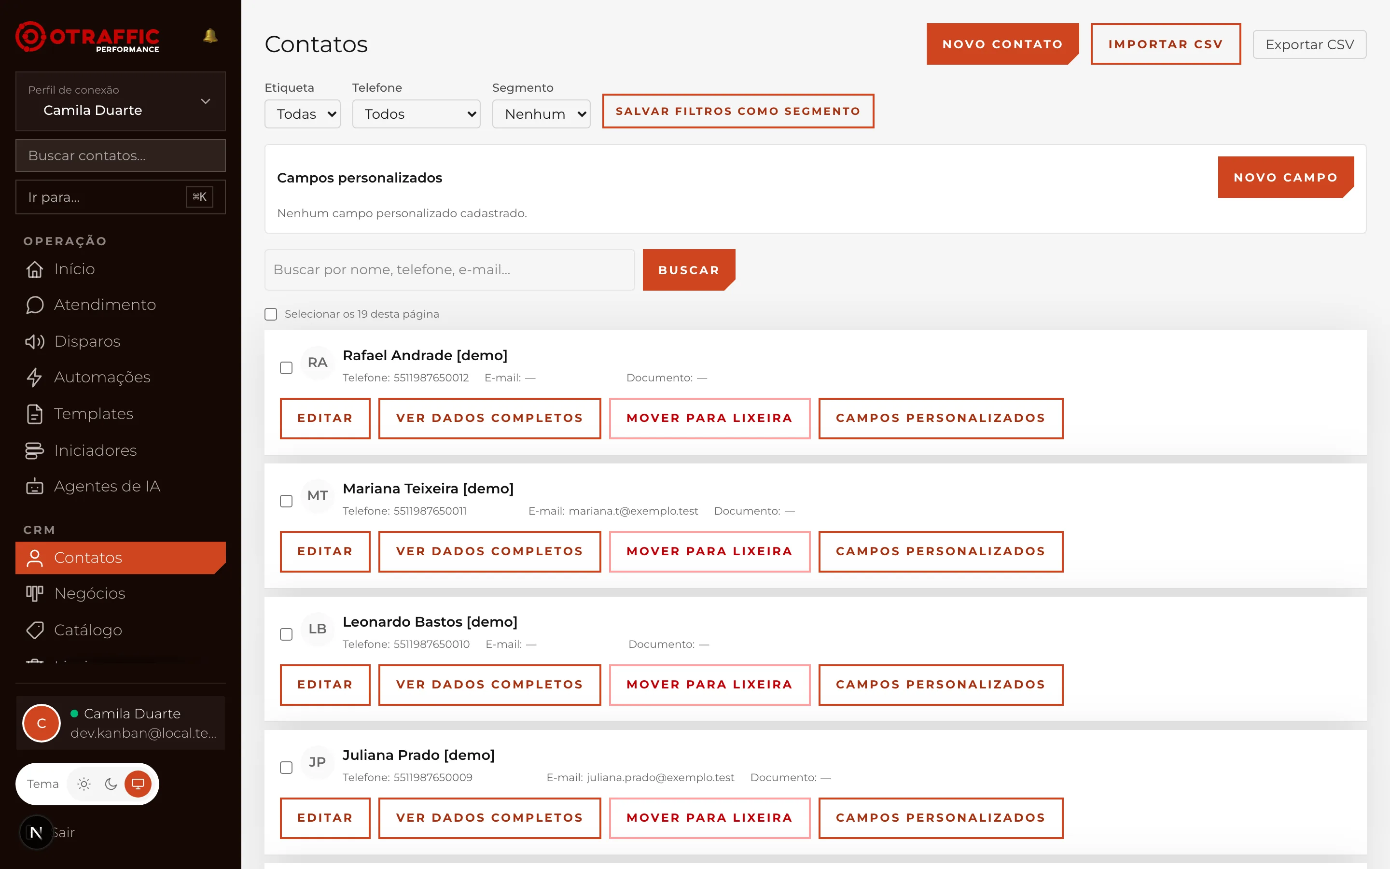Viewport: 1390px width, 869px height.
Task: Open the Segmento filter dropdown
Action: [x=541, y=114]
